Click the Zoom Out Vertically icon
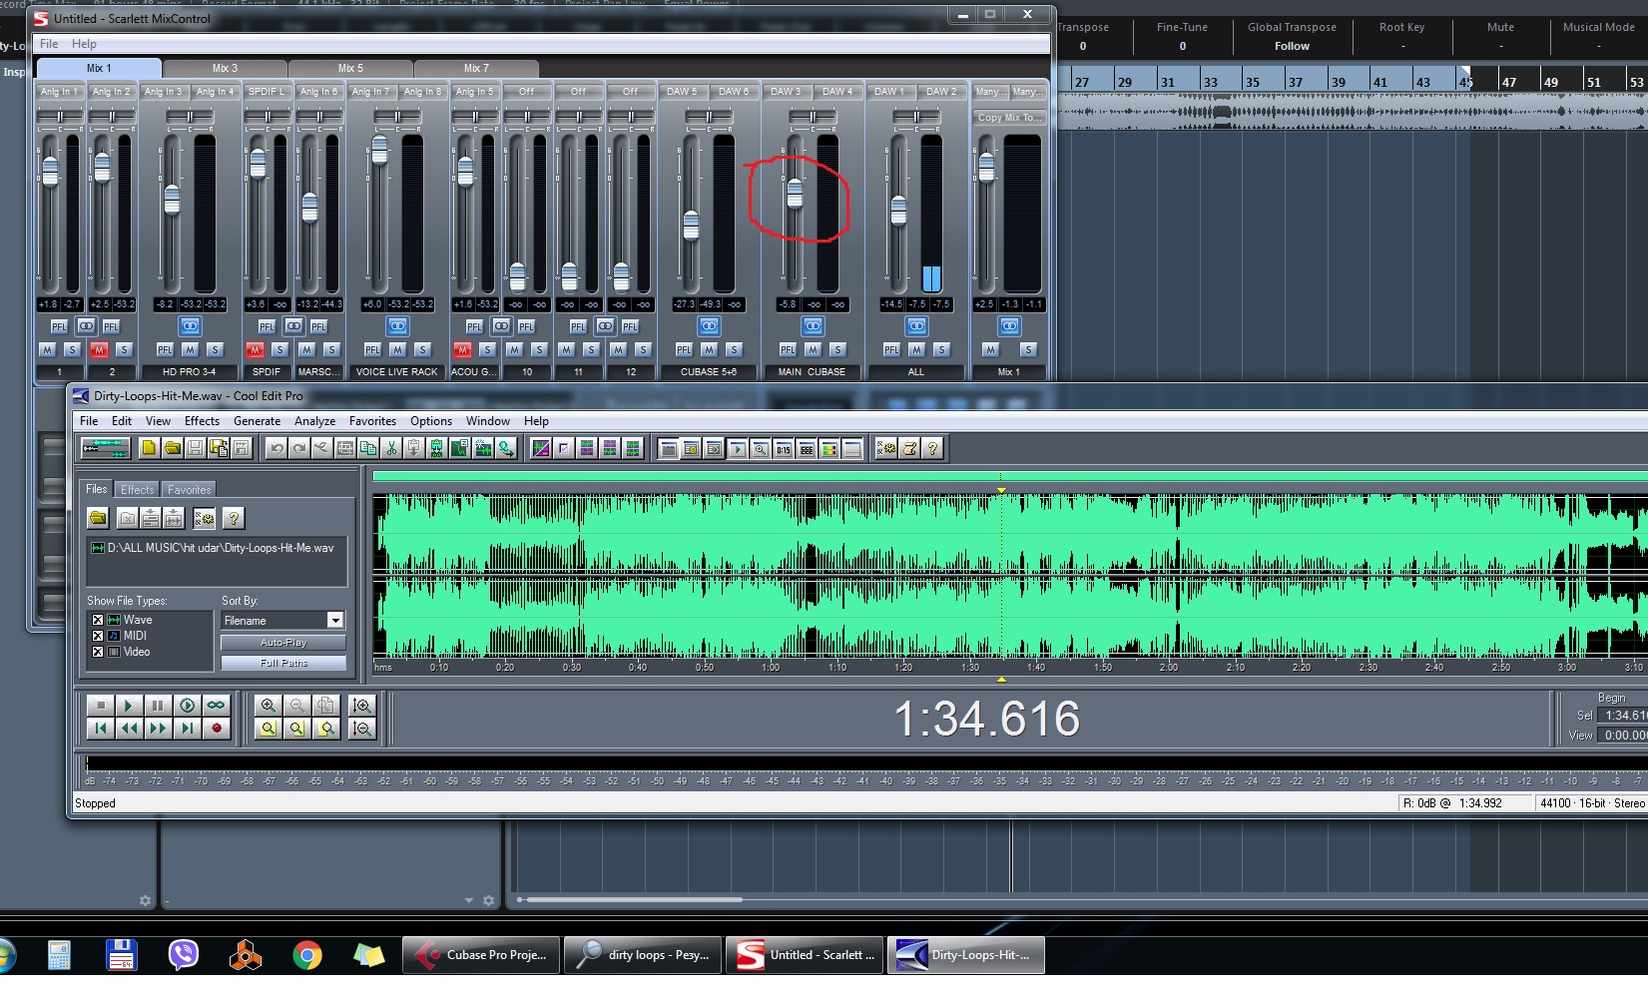Image resolution: width=1648 pixels, height=993 pixels. [x=362, y=729]
